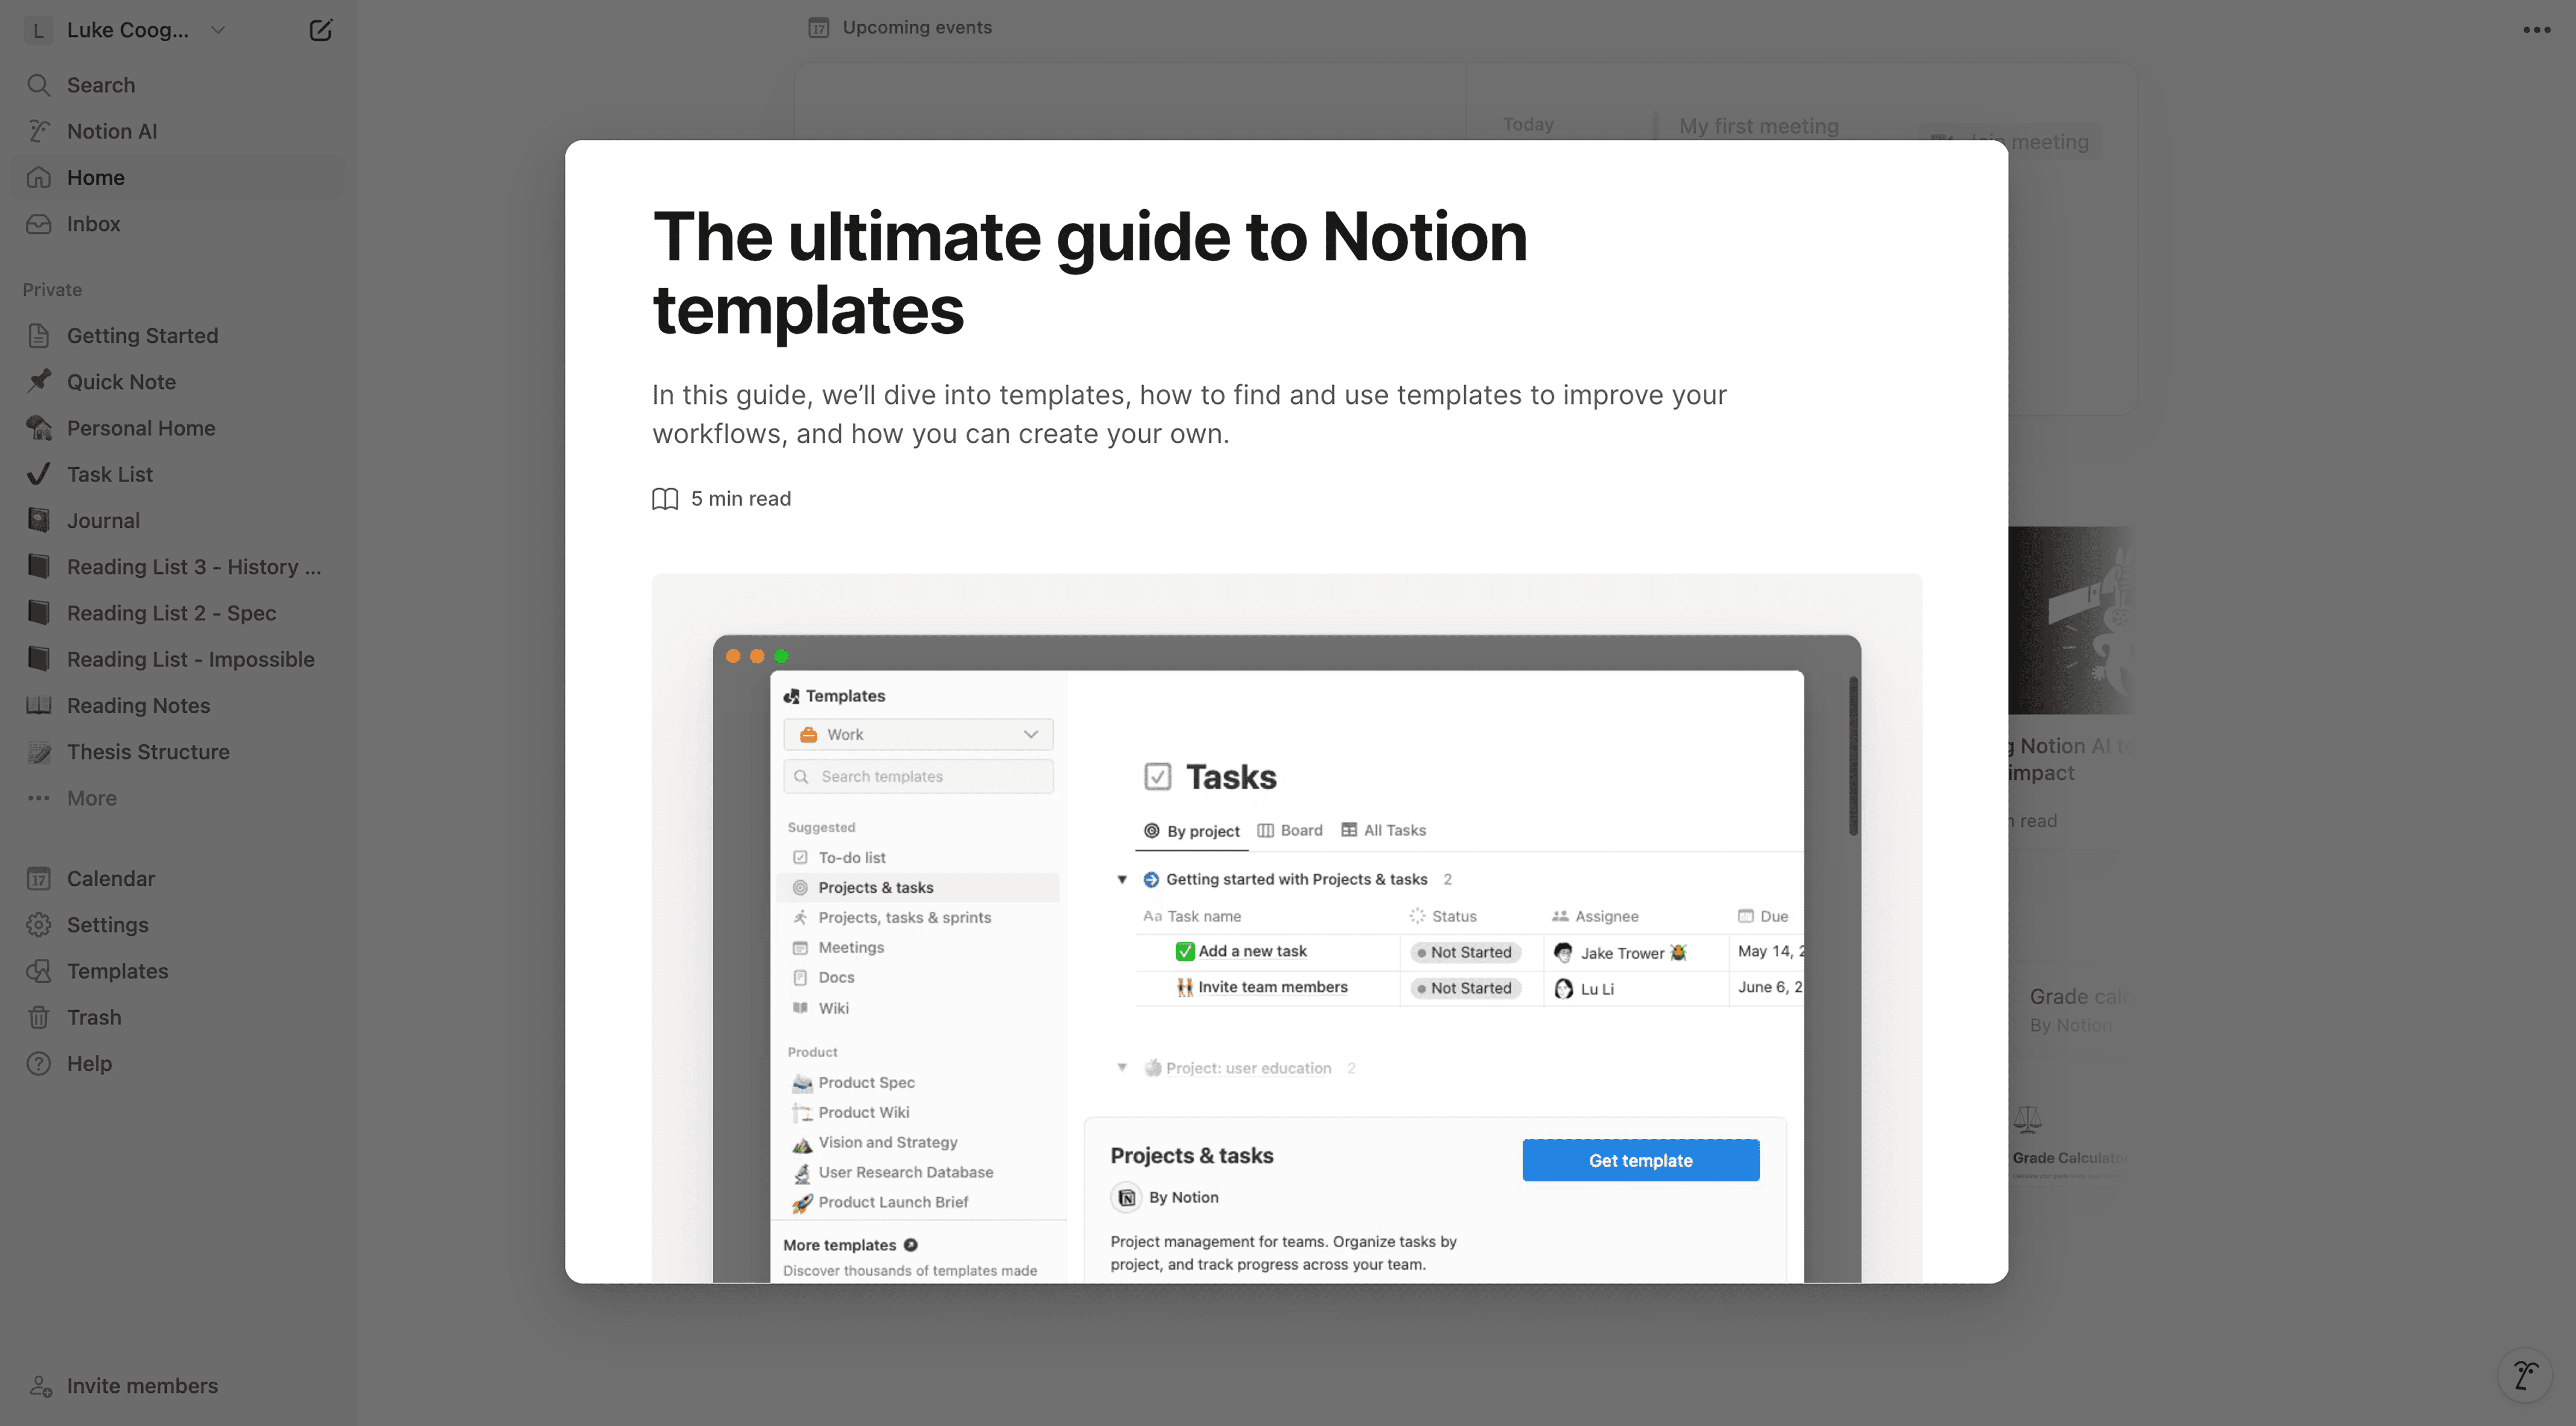
Task: Check the 'Add a new task' checkbox
Action: [x=1185, y=951]
